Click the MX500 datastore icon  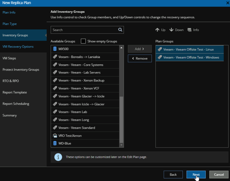click(x=55, y=49)
